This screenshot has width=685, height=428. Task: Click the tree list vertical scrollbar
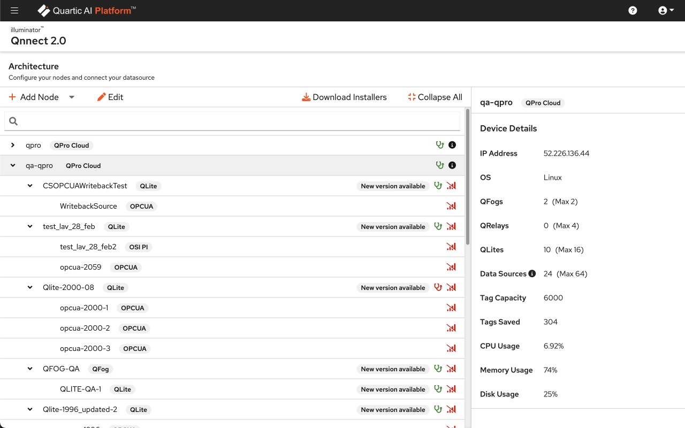tap(468, 177)
